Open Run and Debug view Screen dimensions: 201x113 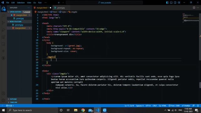point(3,30)
